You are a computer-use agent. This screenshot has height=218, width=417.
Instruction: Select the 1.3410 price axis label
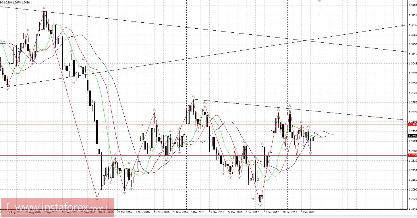(412, 15)
